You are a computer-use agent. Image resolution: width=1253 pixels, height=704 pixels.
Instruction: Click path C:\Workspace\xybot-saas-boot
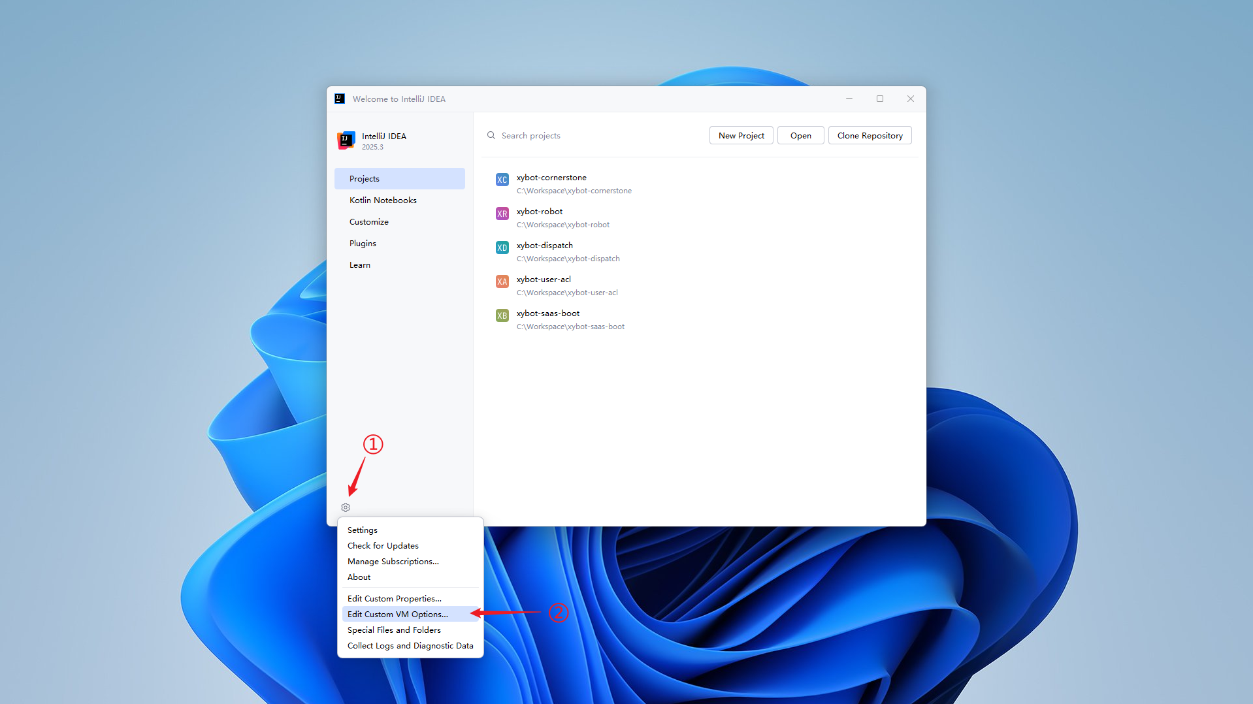coord(570,327)
